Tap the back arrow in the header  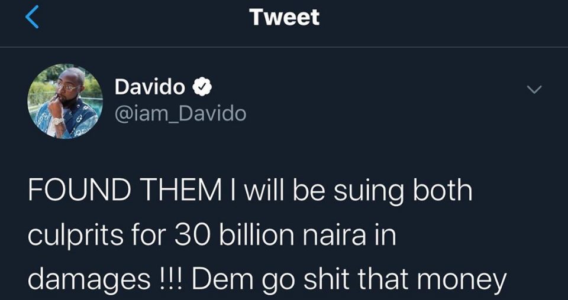click(x=34, y=18)
